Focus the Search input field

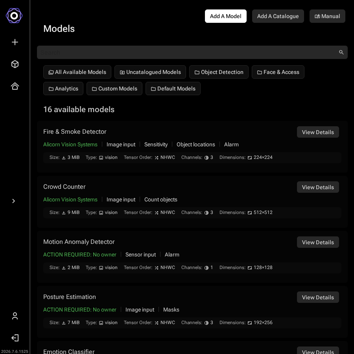192,52
